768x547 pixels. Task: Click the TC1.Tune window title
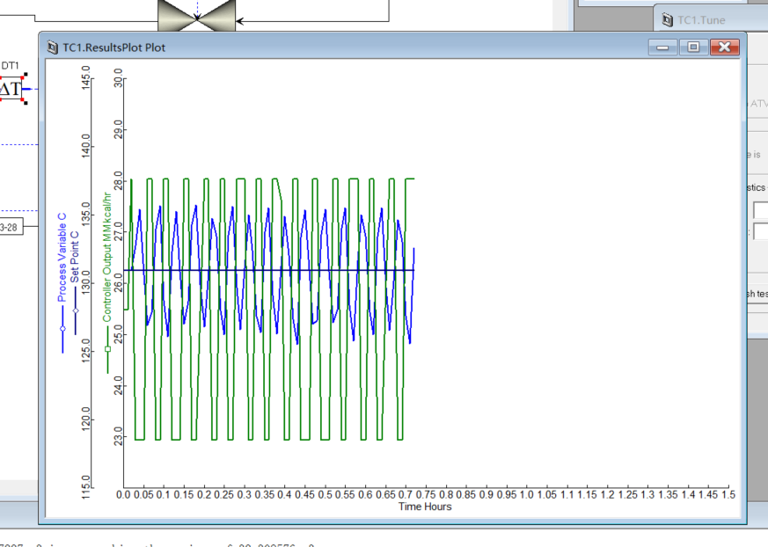point(701,20)
